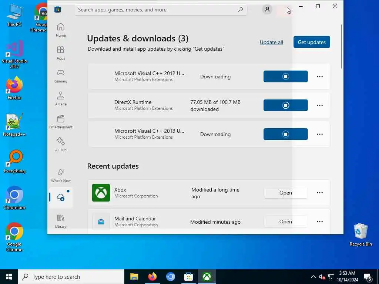Open the Mail and Calendar app
379x284 pixels.
pos(285,222)
